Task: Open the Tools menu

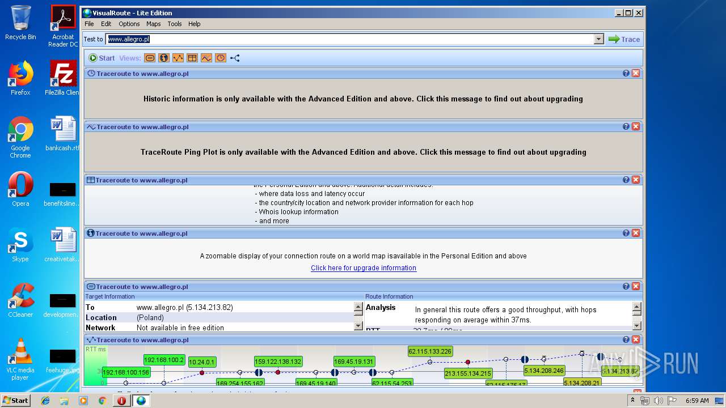Action: coord(175,24)
